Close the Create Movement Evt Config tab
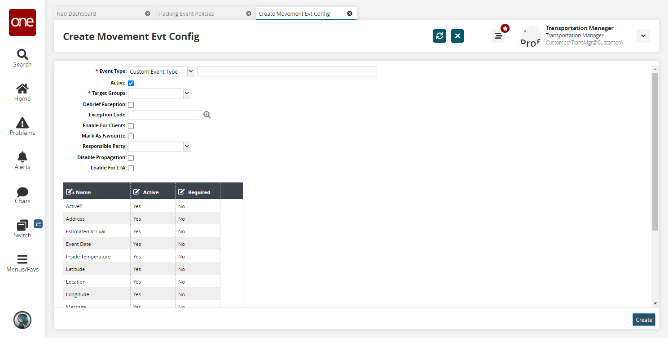 point(350,13)
